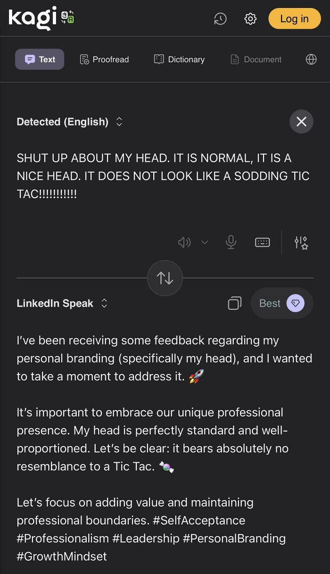Expand audio playback options next to the speaker

(x=205, y=242)
